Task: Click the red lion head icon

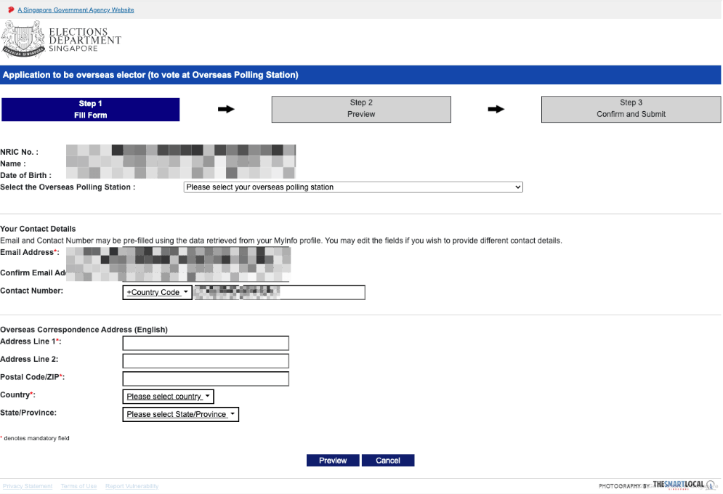Action: click(10, 9)
